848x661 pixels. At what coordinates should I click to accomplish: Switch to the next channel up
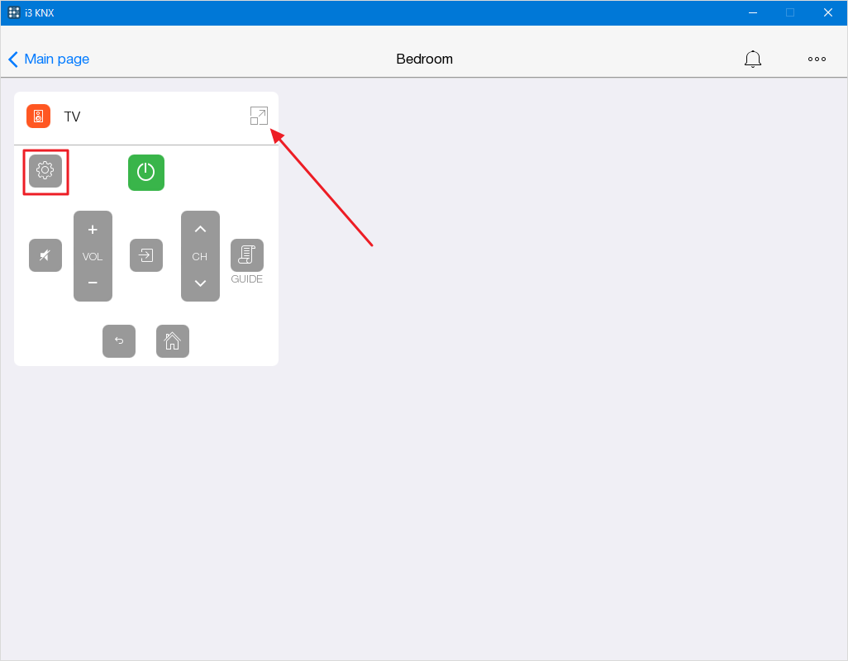tap(200, 230)
